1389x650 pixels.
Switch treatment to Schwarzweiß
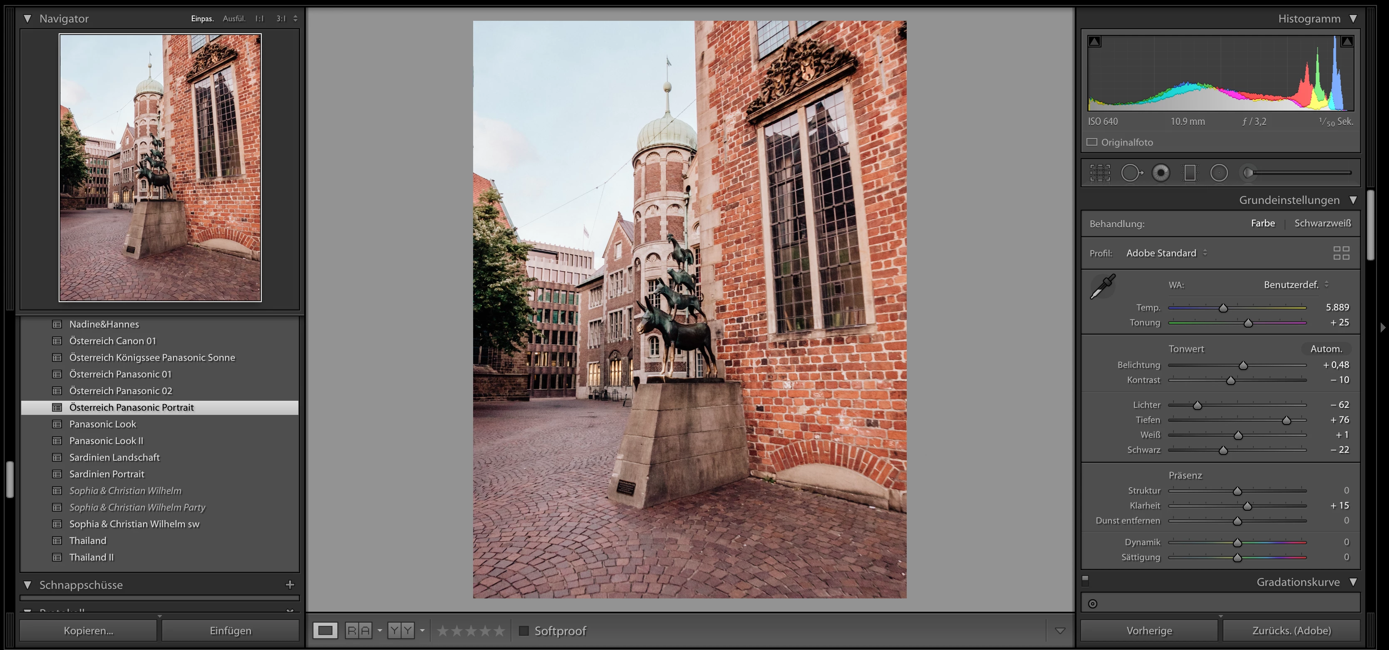(x=1322, y=223)
